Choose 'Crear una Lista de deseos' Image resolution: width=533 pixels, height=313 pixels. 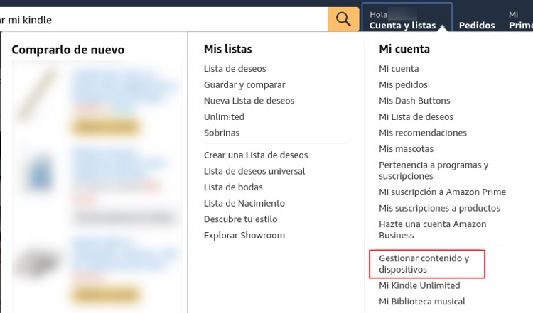[256, 155]
